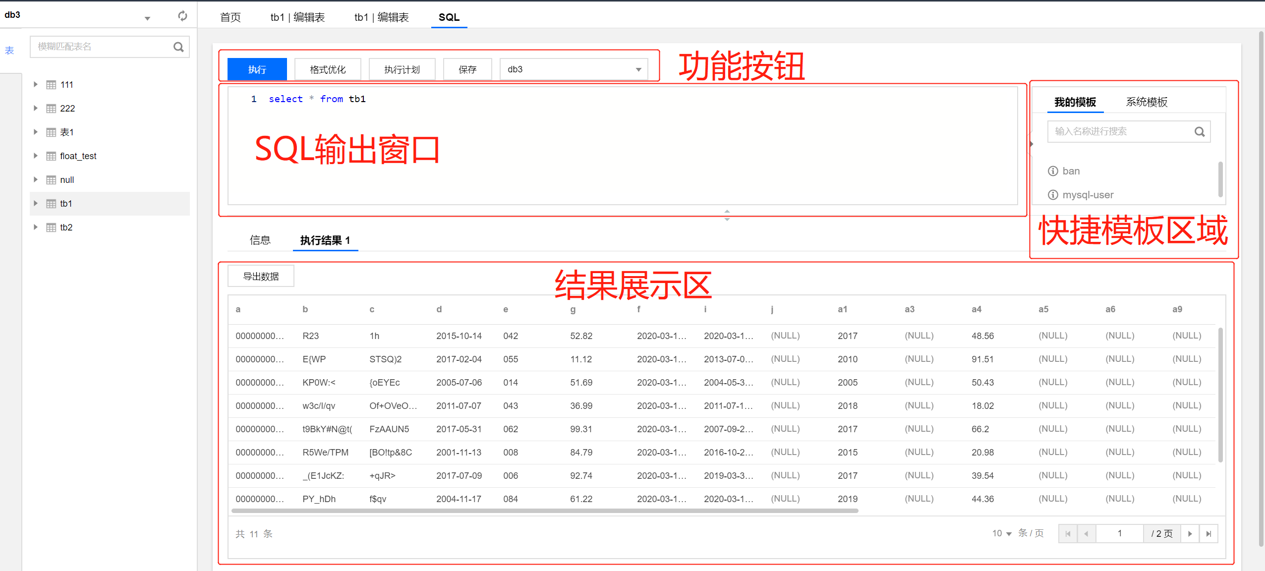
Task: Click the template search magnifier icon
Action: [1199, 131]
